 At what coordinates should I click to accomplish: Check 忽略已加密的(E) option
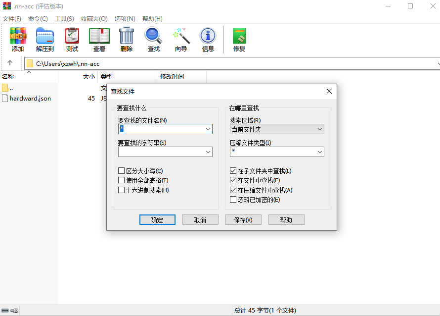(233, 200)
